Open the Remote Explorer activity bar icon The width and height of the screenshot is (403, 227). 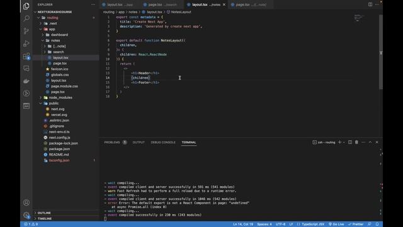[x=26, y=69]
